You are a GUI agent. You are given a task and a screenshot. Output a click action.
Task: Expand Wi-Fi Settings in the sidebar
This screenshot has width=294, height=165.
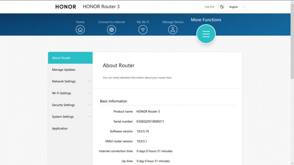[x=61, y=93]
